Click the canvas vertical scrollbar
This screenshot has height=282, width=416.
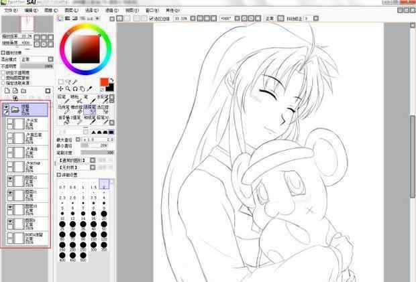[x=413, y=157]
